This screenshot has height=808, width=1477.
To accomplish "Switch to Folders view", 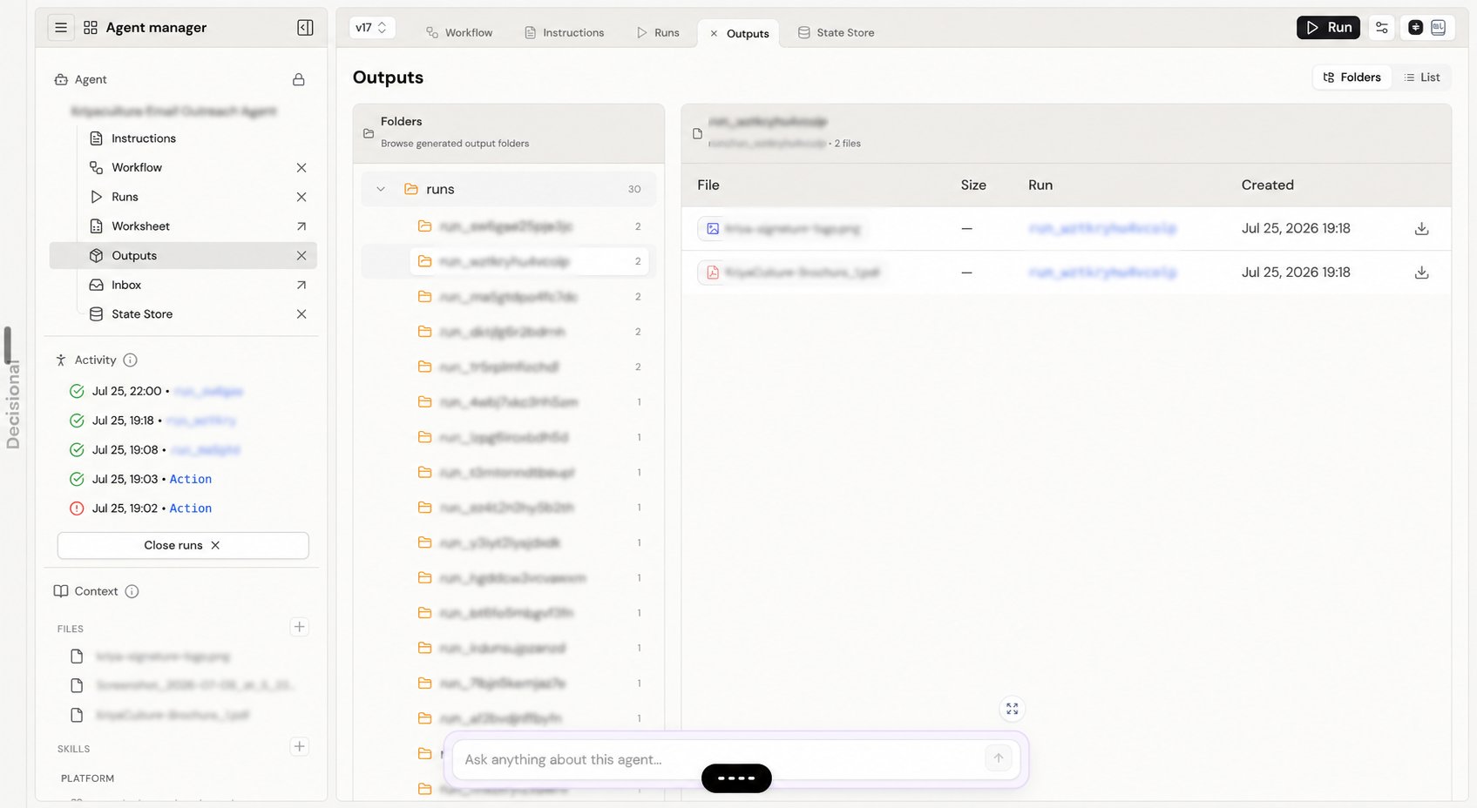I will [x=1352, y=77].
